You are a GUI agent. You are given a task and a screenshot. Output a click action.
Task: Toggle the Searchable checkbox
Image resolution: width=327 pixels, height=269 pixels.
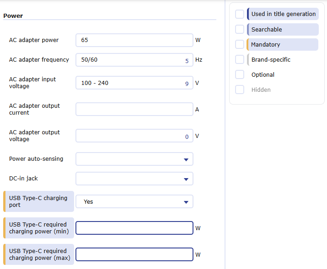coord(240,29)
